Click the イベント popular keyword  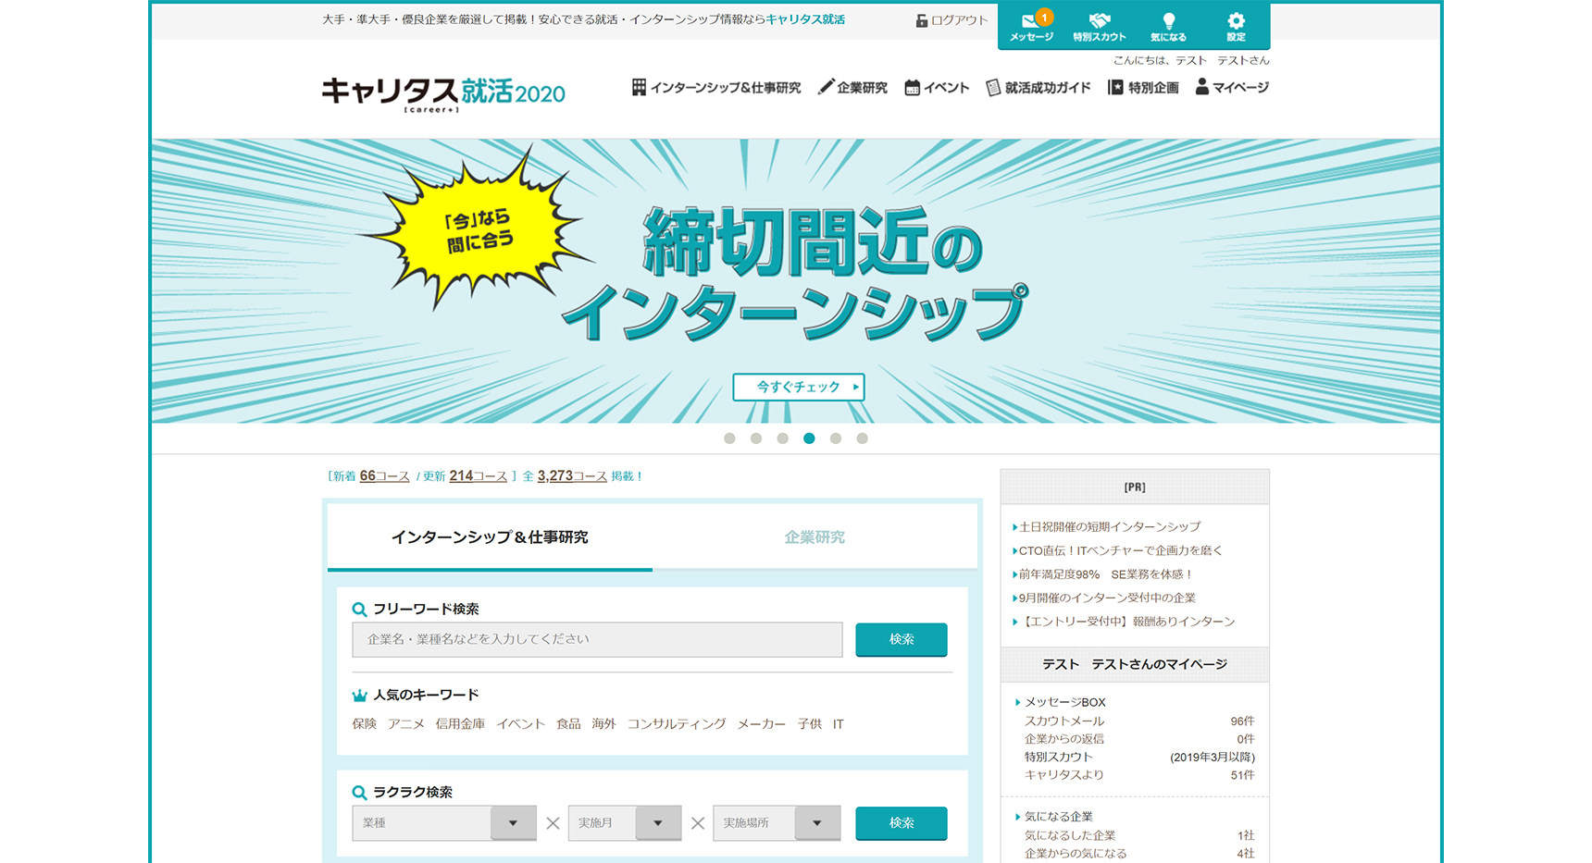520,724
